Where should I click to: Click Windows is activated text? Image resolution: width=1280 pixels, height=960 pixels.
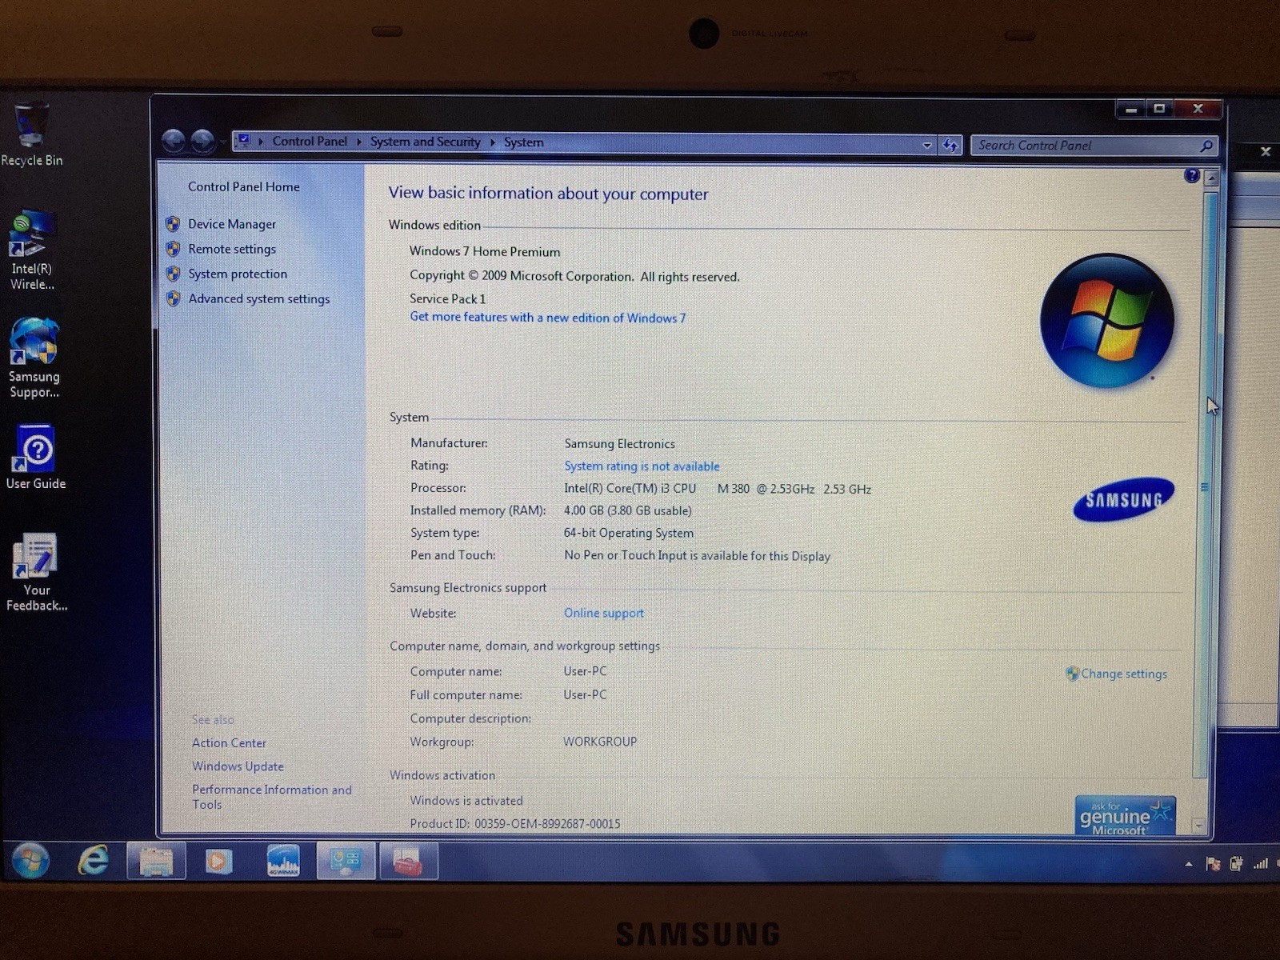tap(466, 800)
